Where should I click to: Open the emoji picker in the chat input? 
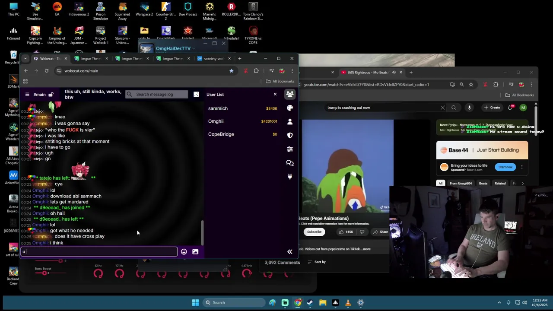(x=184, y=251)
